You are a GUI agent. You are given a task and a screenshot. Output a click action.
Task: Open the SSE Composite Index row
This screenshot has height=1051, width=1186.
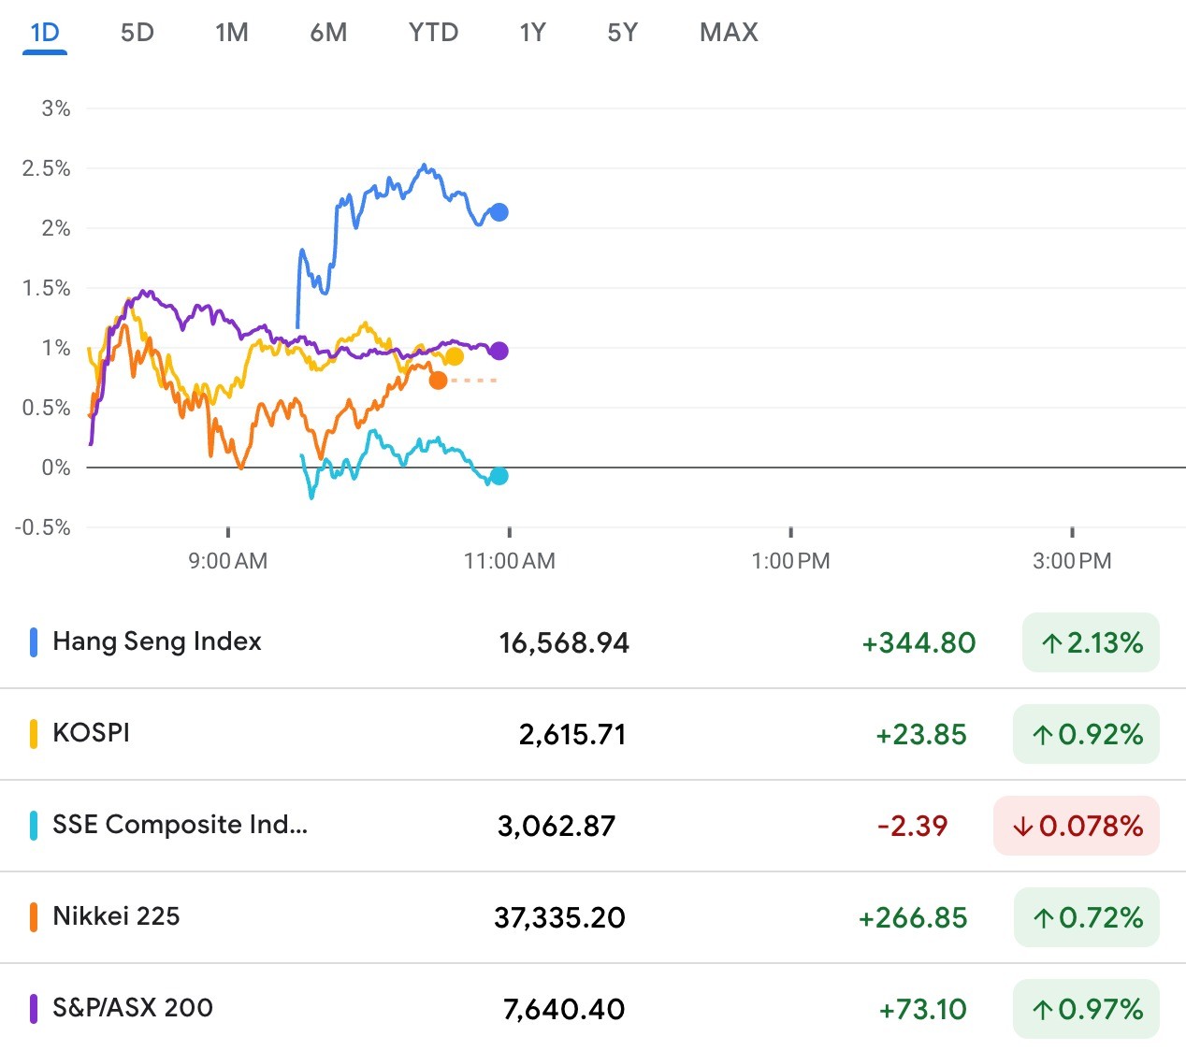pos(593,826)
